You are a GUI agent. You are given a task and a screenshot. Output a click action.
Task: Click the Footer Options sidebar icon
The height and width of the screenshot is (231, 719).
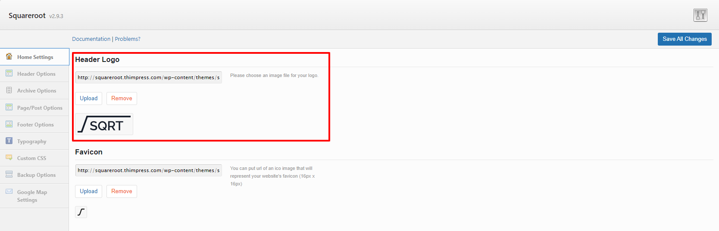[9, 124]
